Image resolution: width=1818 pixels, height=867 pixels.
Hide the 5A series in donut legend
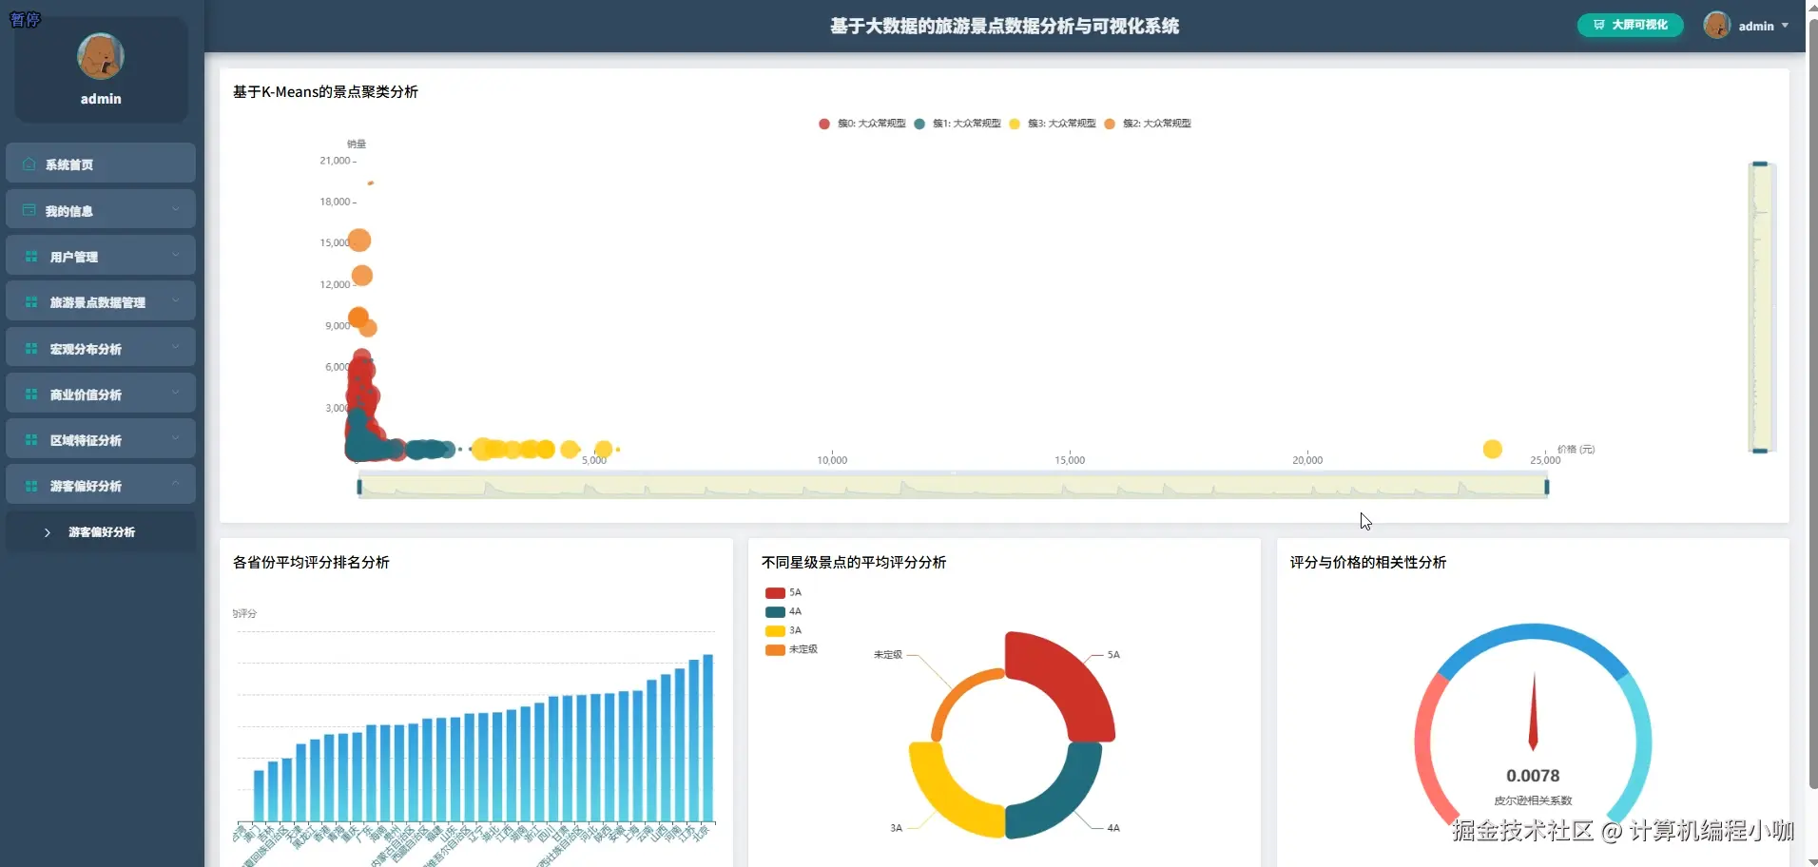tap(783, 592)
